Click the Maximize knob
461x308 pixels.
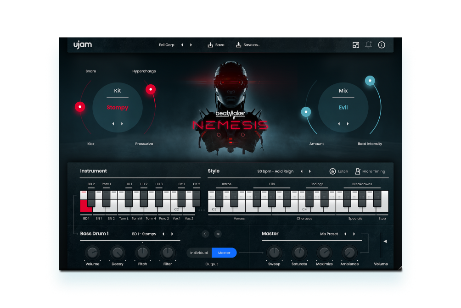pyautogui.click(x=324, y=253)
